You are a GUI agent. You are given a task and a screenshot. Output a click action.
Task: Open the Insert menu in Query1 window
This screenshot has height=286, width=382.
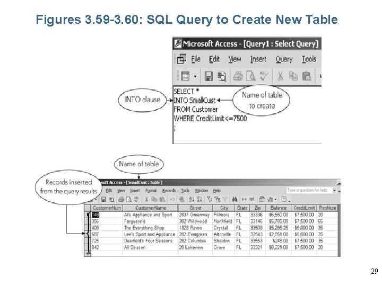tap(258, 59)
